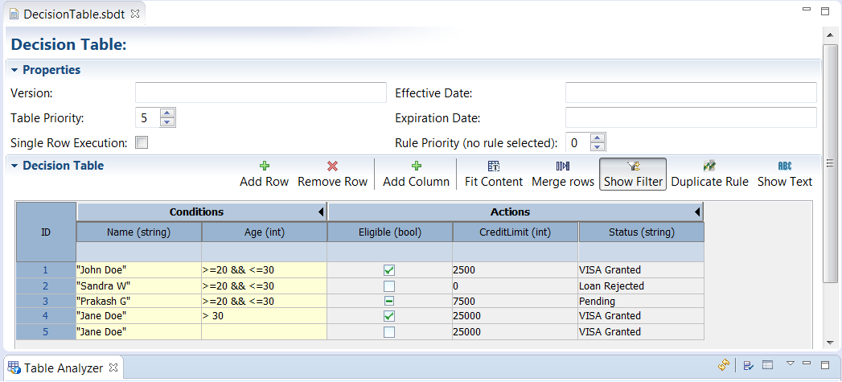Switch to the Table Analyzer tab

click(x=63, y=368)
